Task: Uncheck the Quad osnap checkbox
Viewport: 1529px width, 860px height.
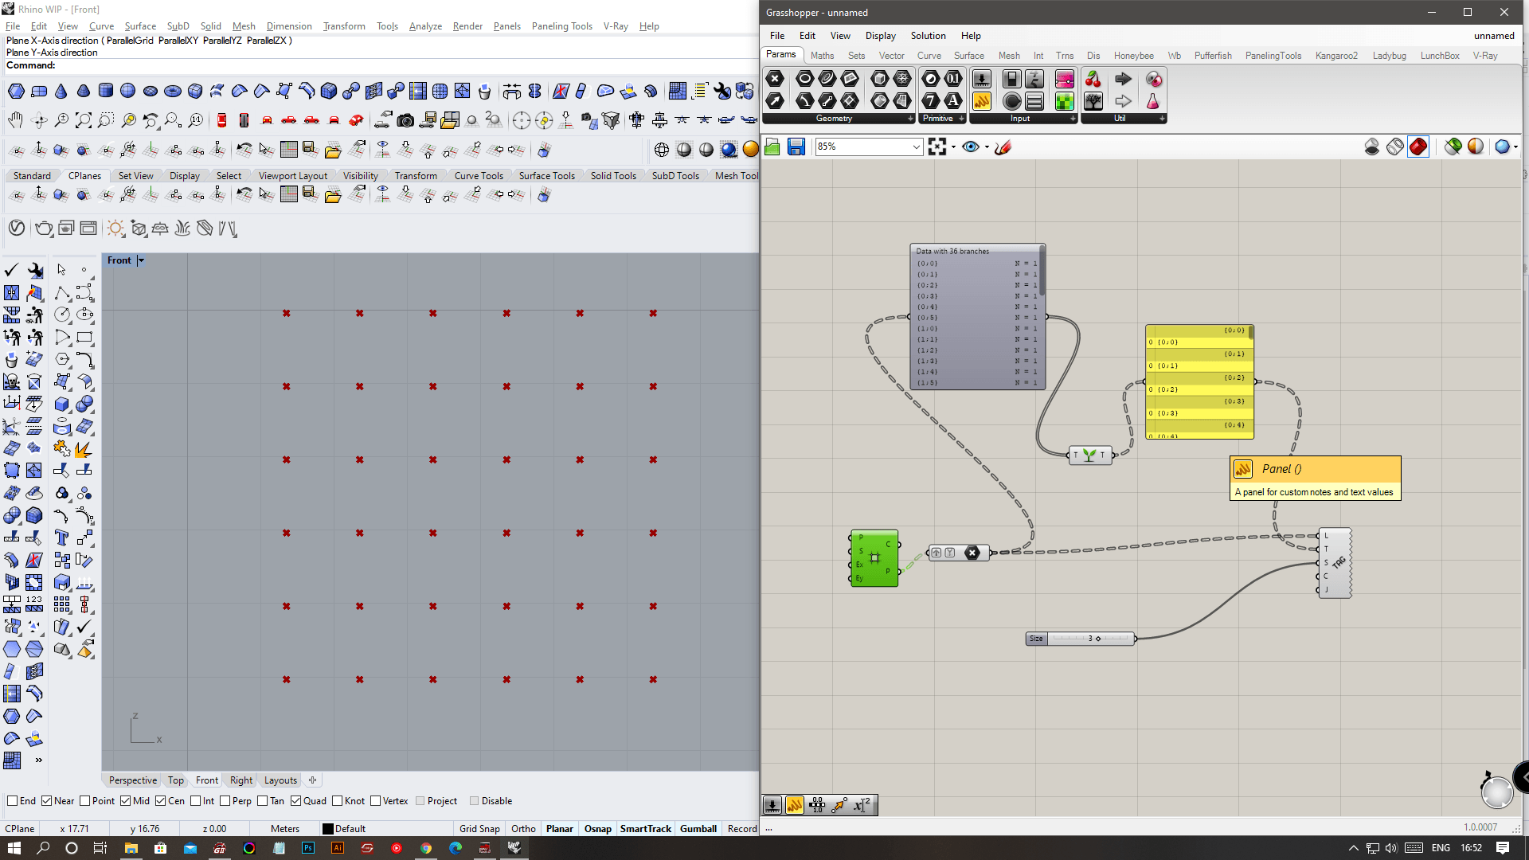Action: coord(296,801)
